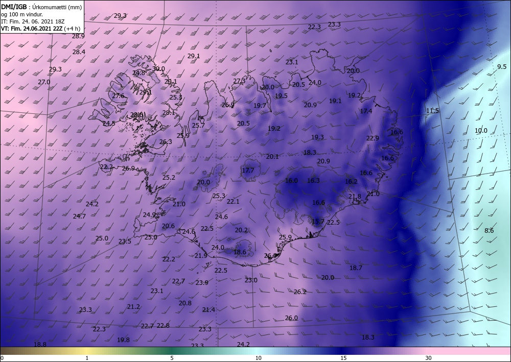Viewport: 511px width, 362px height.
Task: Click the map value 19.7
Action: [x=260, y=106]
